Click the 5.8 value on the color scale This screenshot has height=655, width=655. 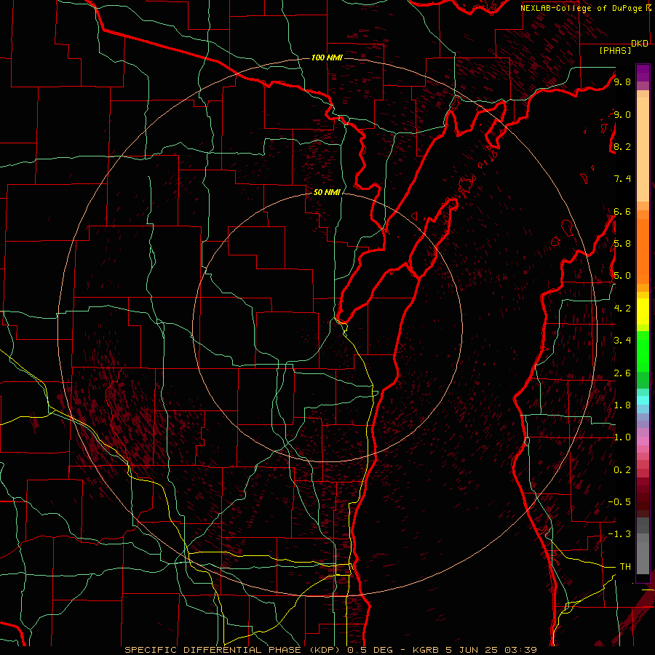622,243
